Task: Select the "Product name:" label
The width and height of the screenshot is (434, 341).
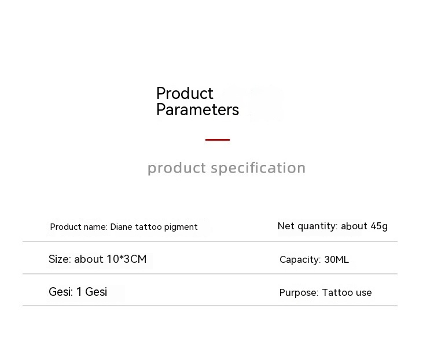Action: pos(79,227)
